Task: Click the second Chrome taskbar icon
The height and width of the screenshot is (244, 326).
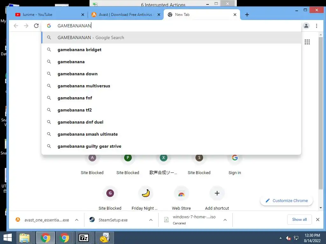Action: pos(64,238)
